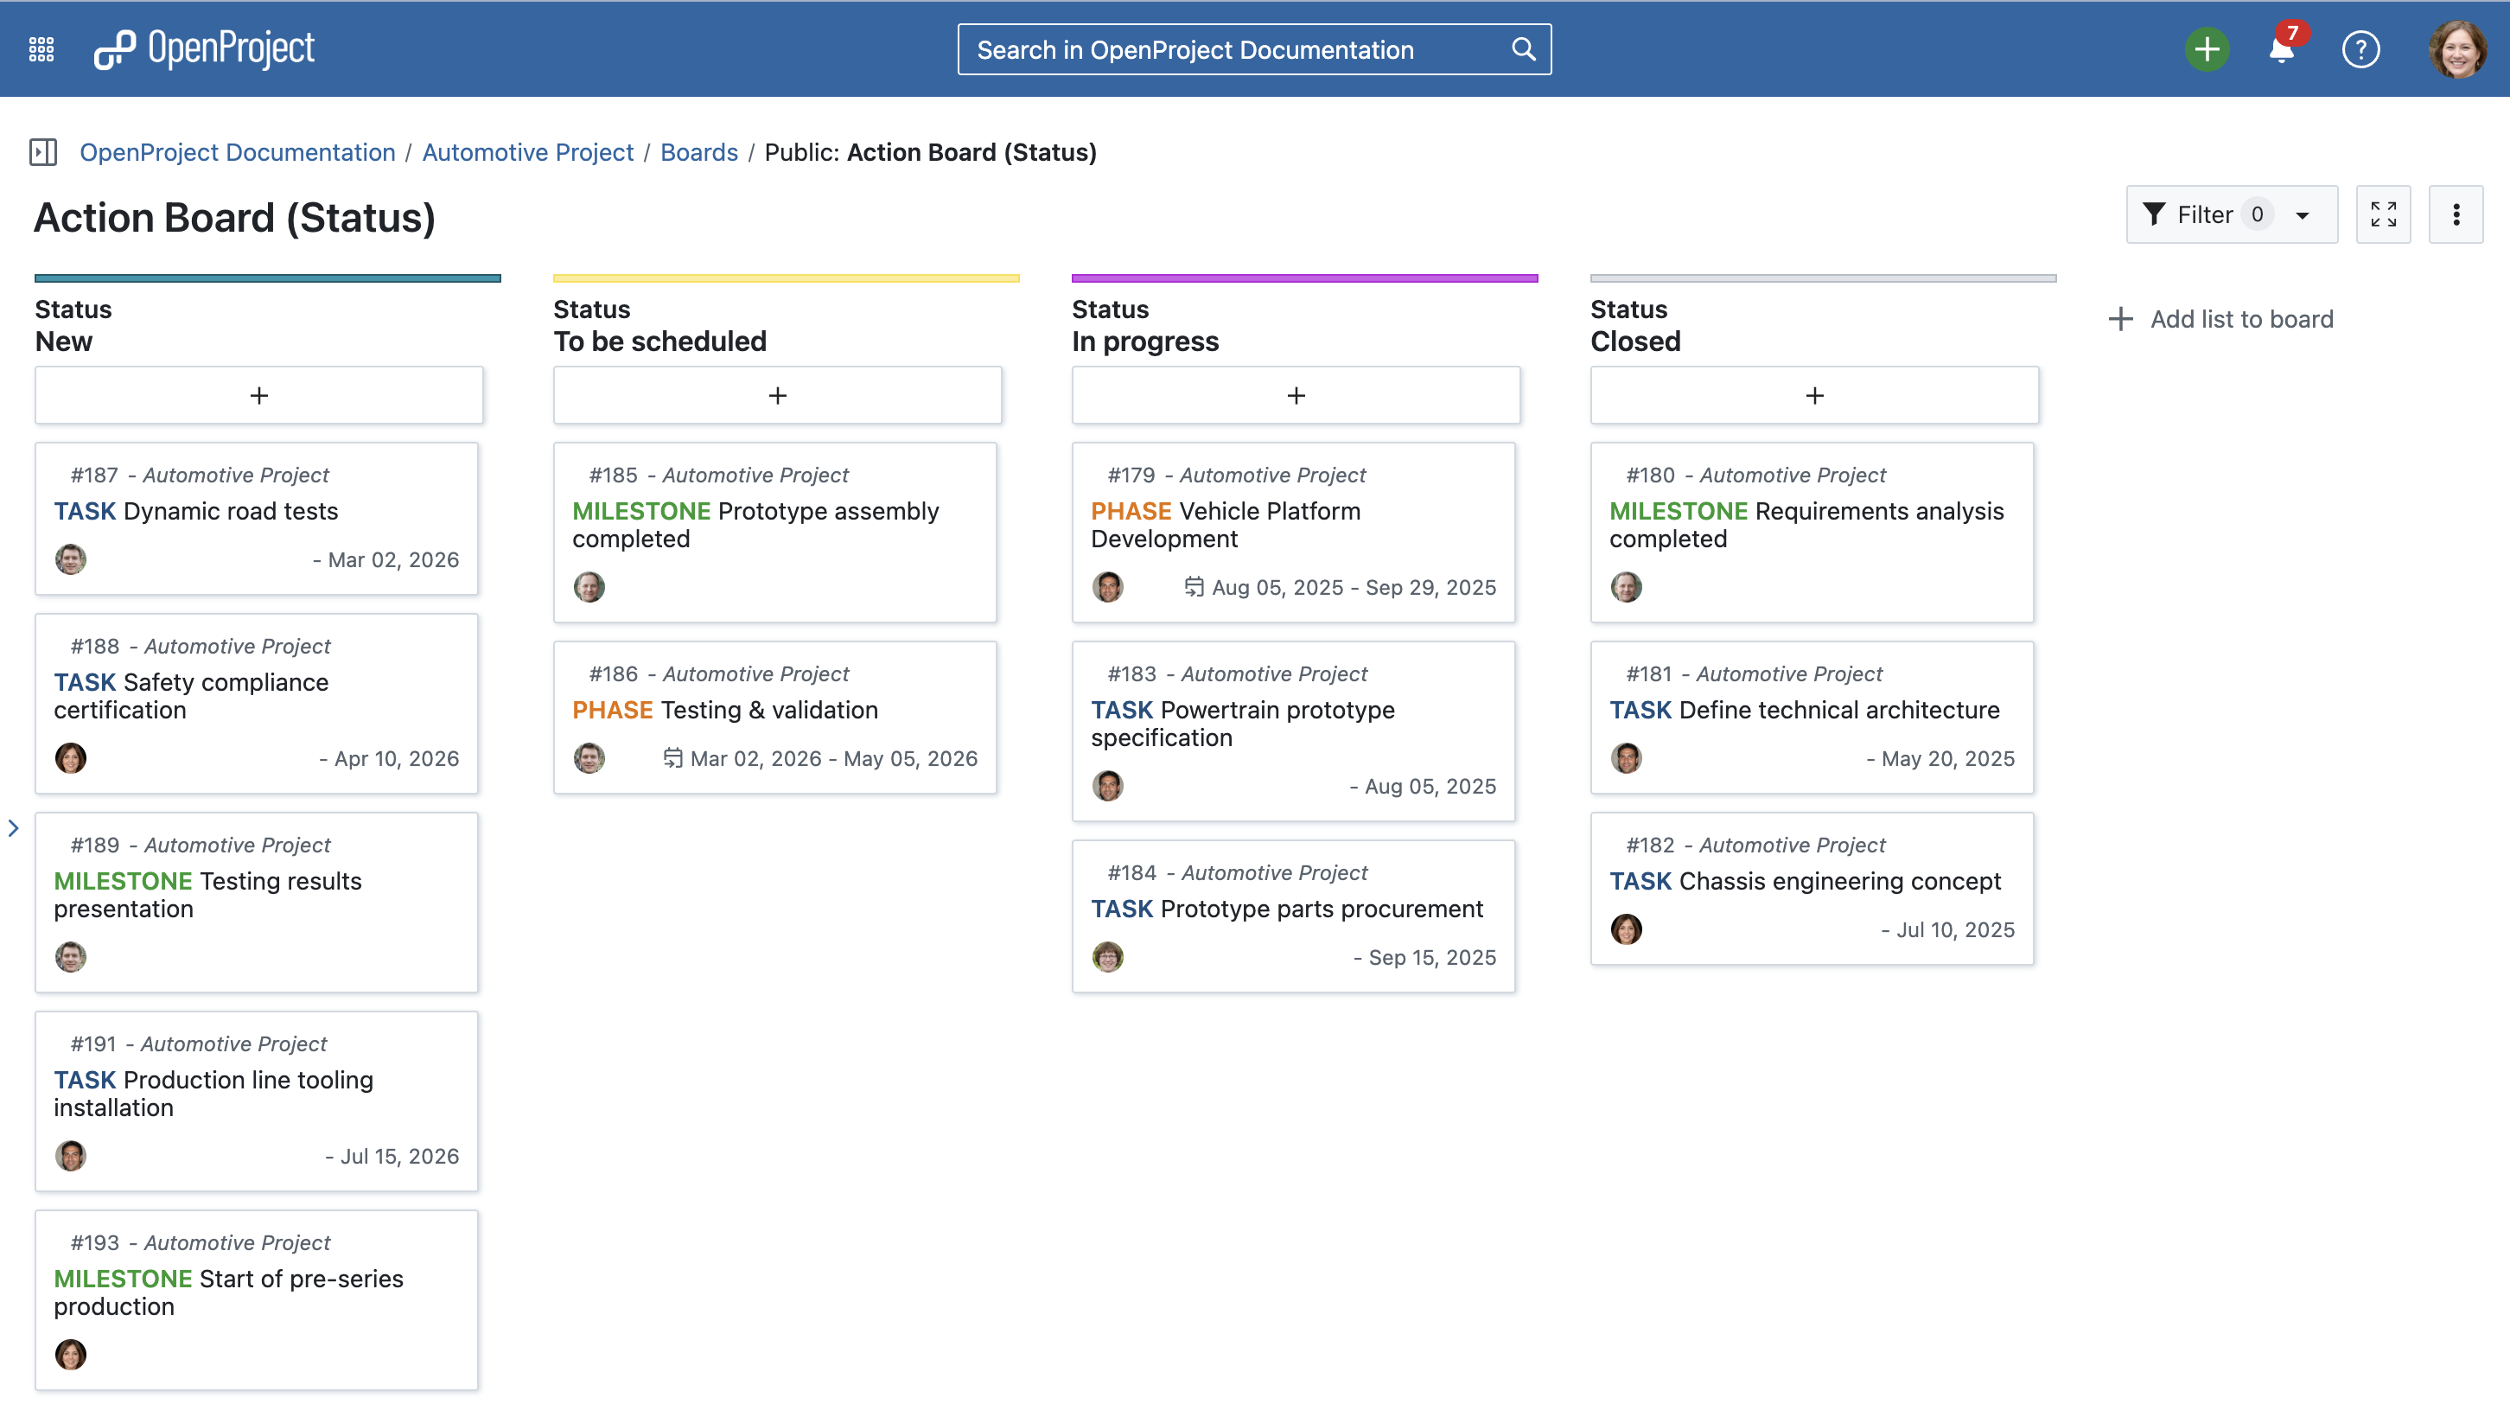Screen dimensions: 2510x1404
Task: Open the board three-dots more menu
Action: pos(2456,214)
